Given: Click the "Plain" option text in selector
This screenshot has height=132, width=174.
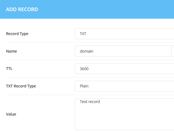Looking at the screenshot, I should tap(84, 86).
